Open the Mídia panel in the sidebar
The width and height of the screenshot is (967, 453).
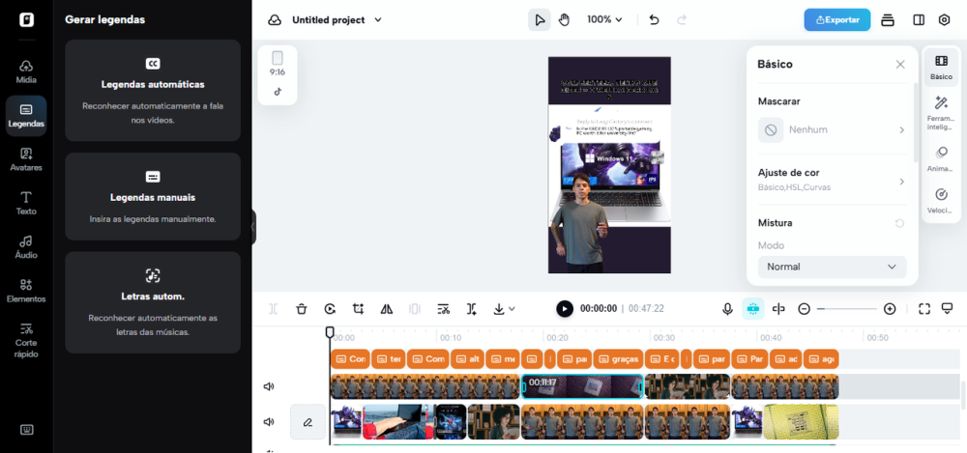pyautogui.click(x=26, y=72)
